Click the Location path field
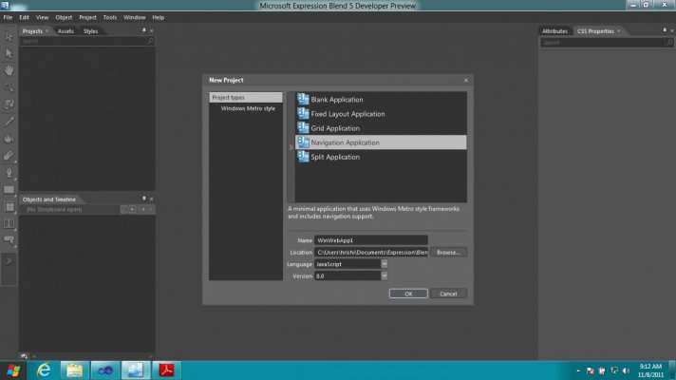The image size is (676, 380). (x=371, y=252)
